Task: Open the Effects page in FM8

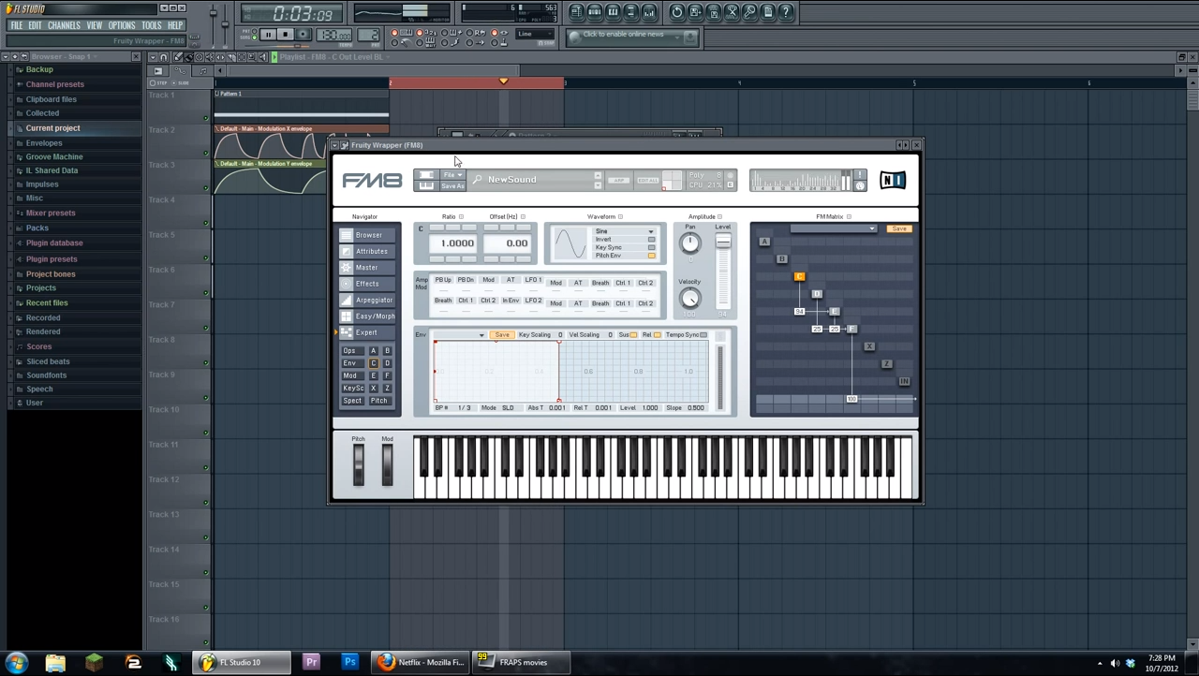Action: pos(369,284)
